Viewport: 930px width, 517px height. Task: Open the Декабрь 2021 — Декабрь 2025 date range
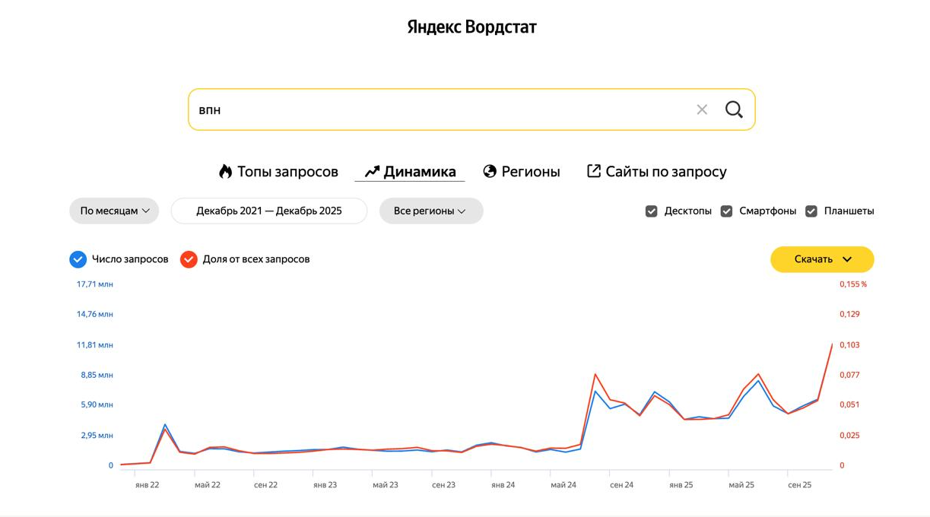[269, 211]
